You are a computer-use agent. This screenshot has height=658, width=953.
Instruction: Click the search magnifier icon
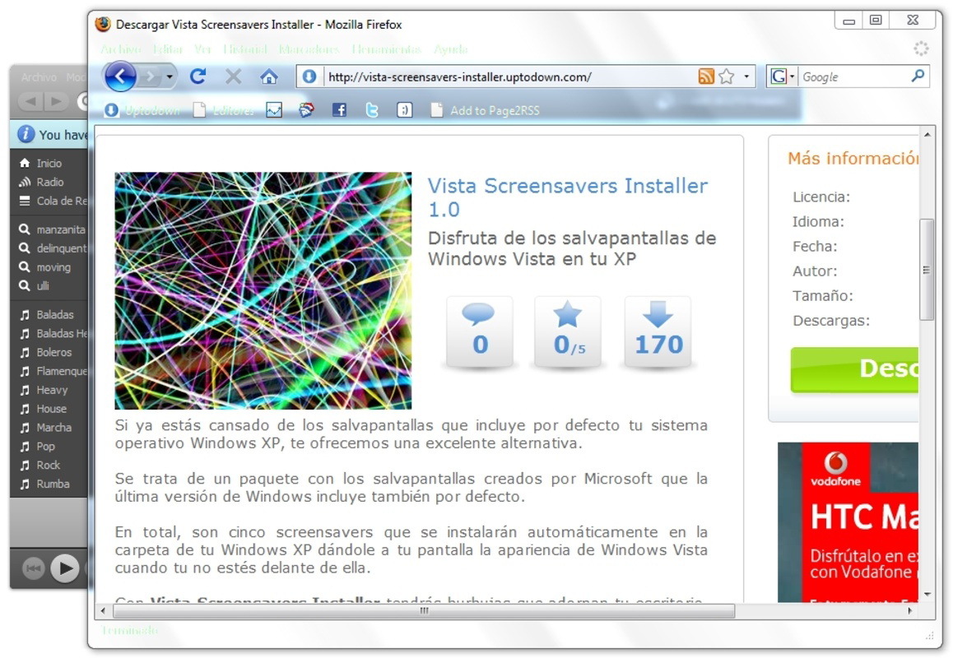(918, 76)
